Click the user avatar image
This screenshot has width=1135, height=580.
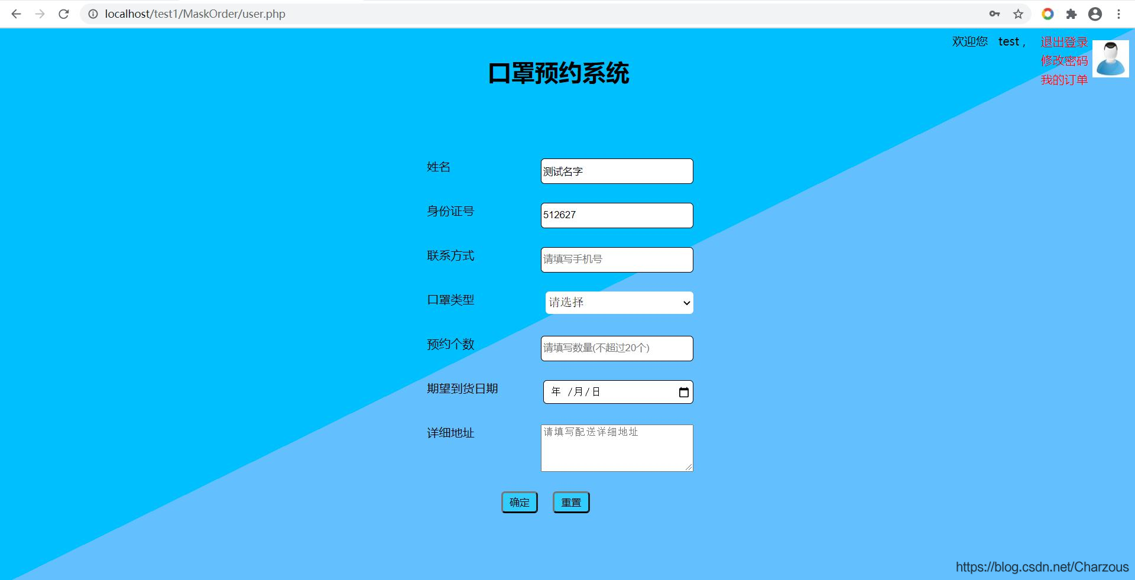(x=1110, y=59)
